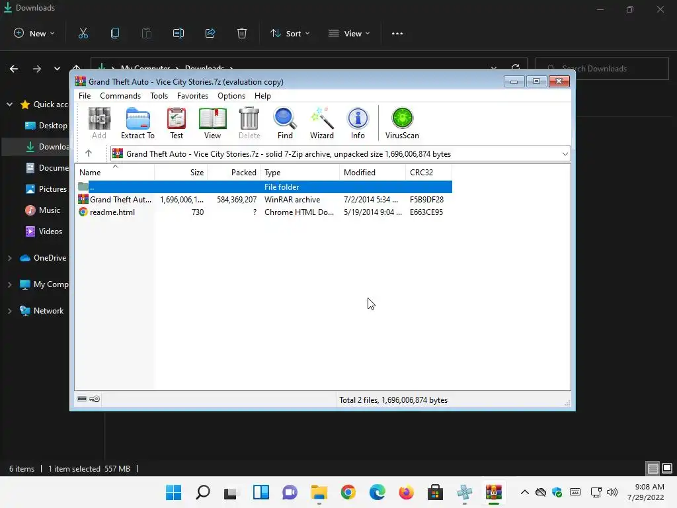
Task: Open WinRAR File menu
Action: (x=85, y=95)
